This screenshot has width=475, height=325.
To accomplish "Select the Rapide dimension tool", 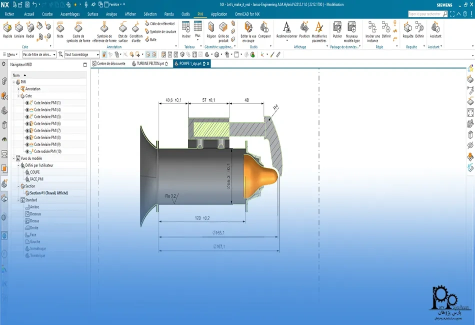I will [7, 29].
